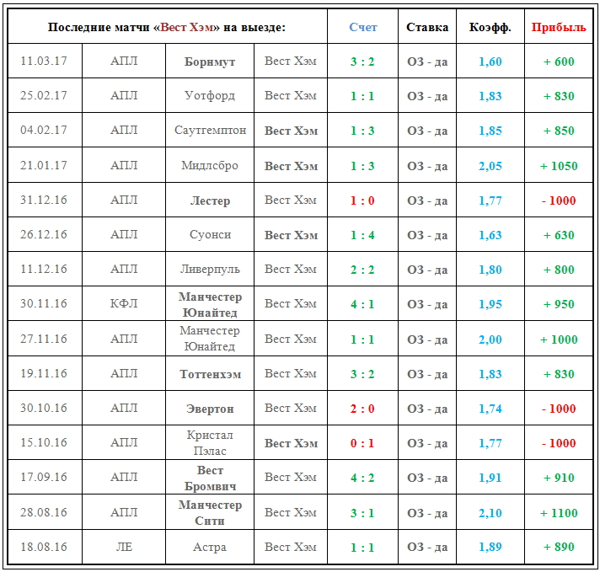Select date cell 25.02.17
The height and width of the screenshot is (572, 600).
tap(44, 96)
